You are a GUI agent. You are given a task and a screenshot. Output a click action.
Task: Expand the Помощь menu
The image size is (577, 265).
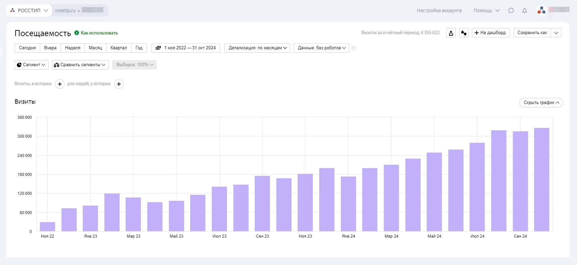click(x=487, y=10)
